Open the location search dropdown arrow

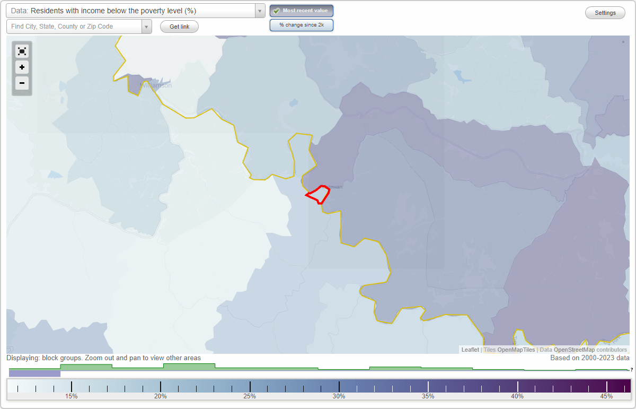coord(147,27)
